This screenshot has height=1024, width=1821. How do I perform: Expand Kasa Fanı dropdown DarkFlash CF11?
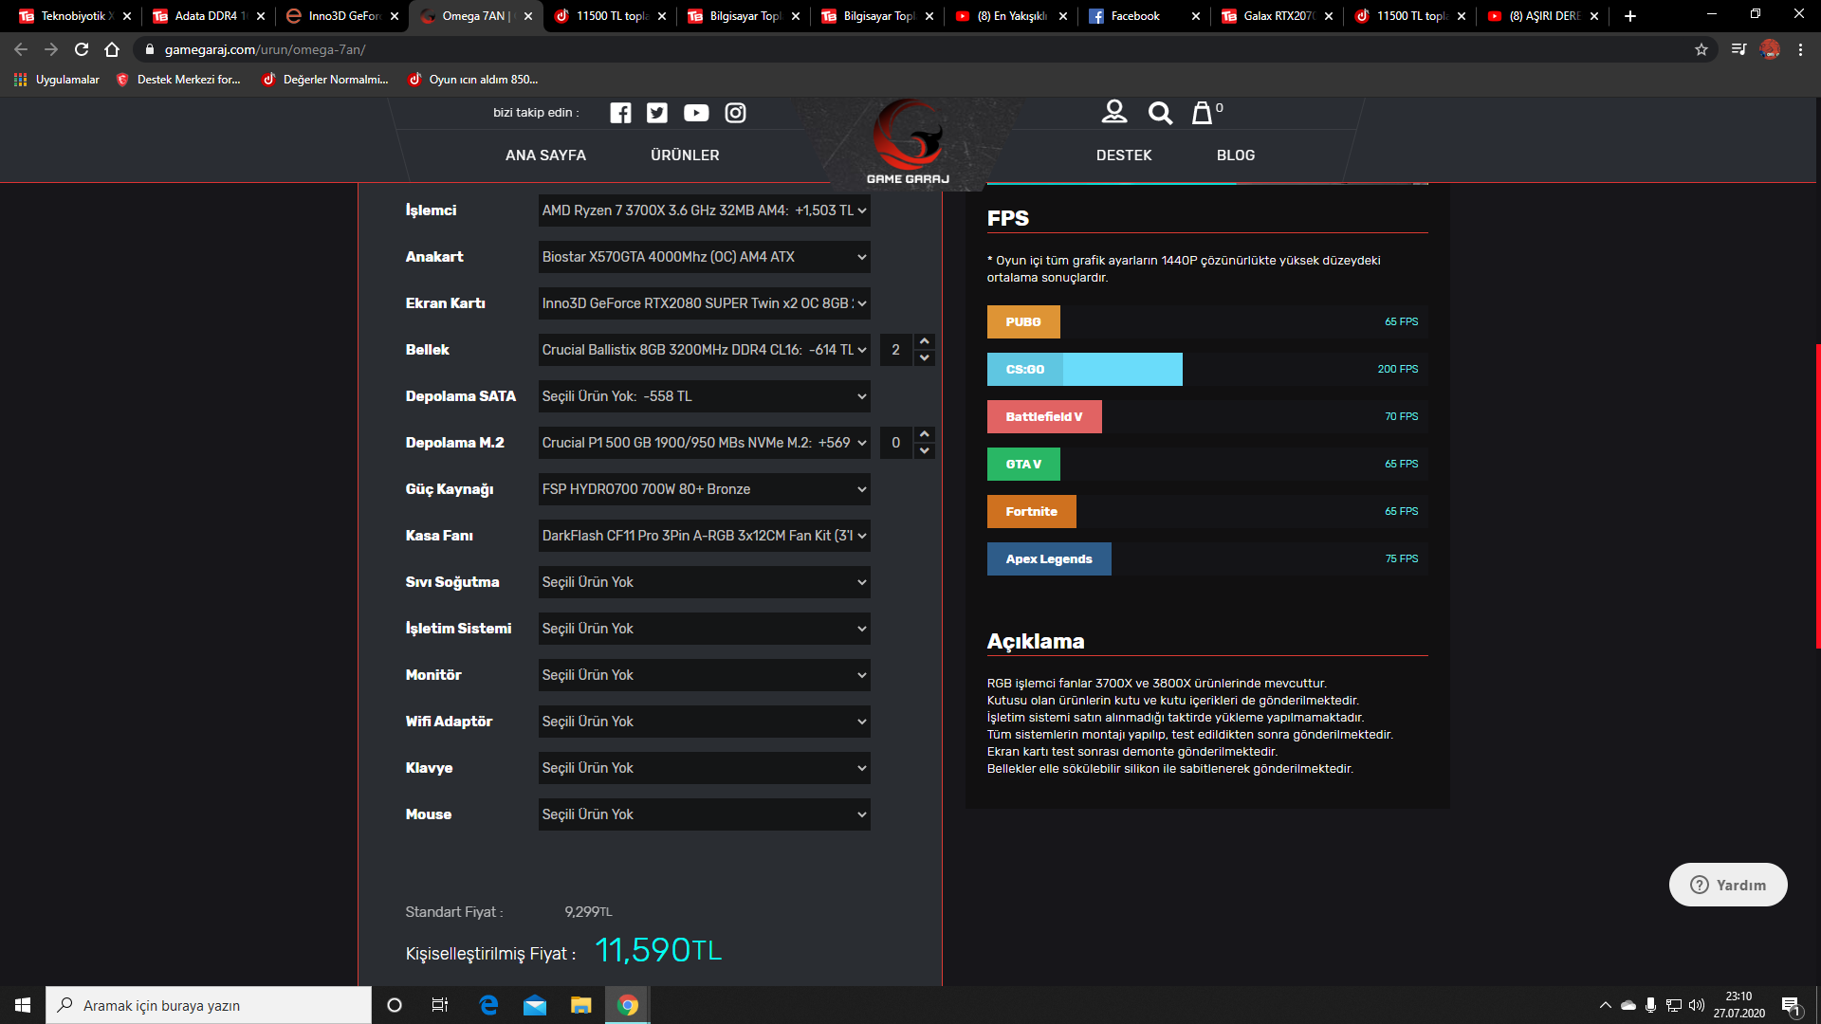(704, 536)
